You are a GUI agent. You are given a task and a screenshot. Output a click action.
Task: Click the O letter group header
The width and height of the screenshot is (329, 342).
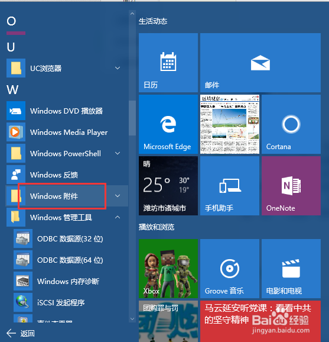tap(11, 21)
